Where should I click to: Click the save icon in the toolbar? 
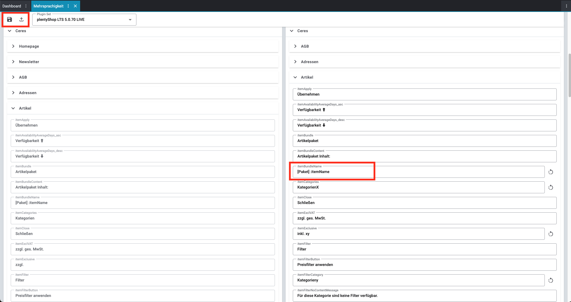click(10, 19)
